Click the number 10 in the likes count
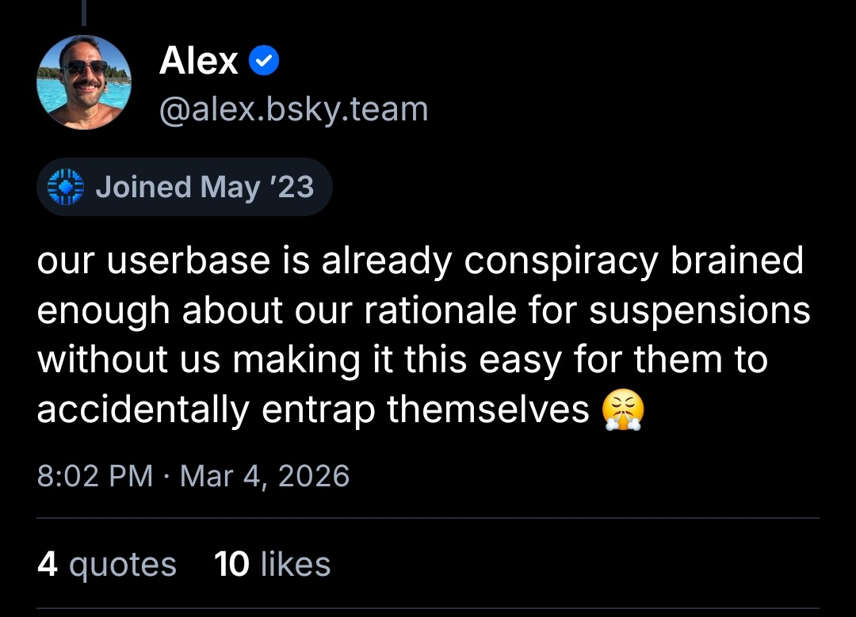This screenshot has width=856, height=617. coord(231,565)
